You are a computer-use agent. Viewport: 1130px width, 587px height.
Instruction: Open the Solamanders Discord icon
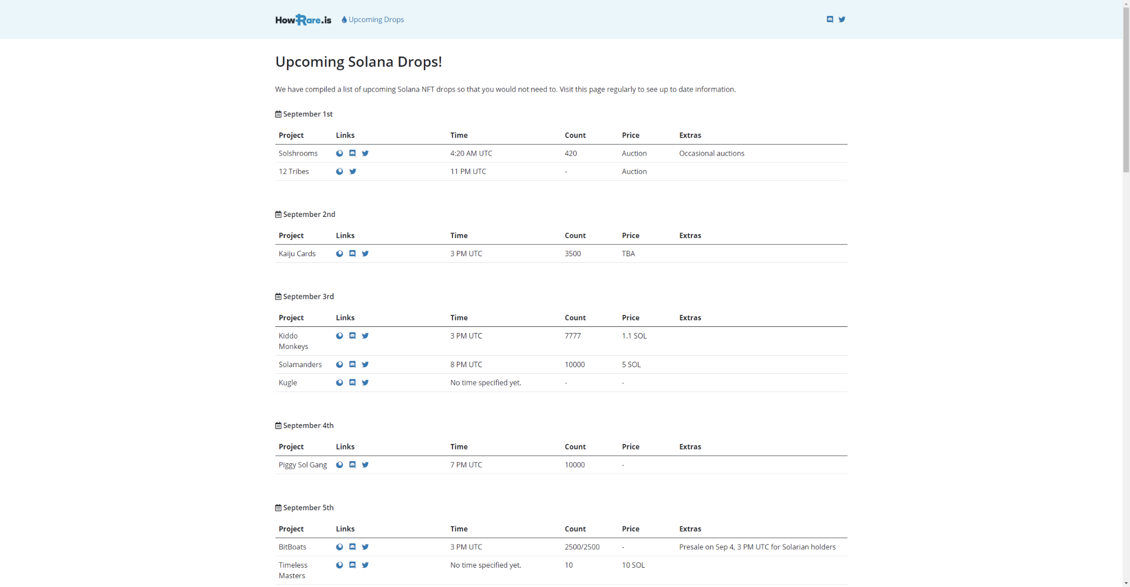pos(353,364)
